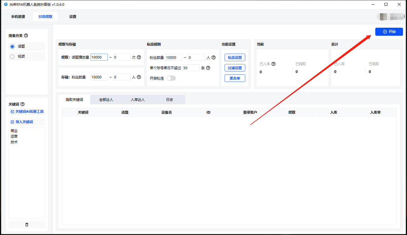This screenshot has width=407, height=235.
Task: Click trash icon to delete keywords
Action: click(27, 224)
